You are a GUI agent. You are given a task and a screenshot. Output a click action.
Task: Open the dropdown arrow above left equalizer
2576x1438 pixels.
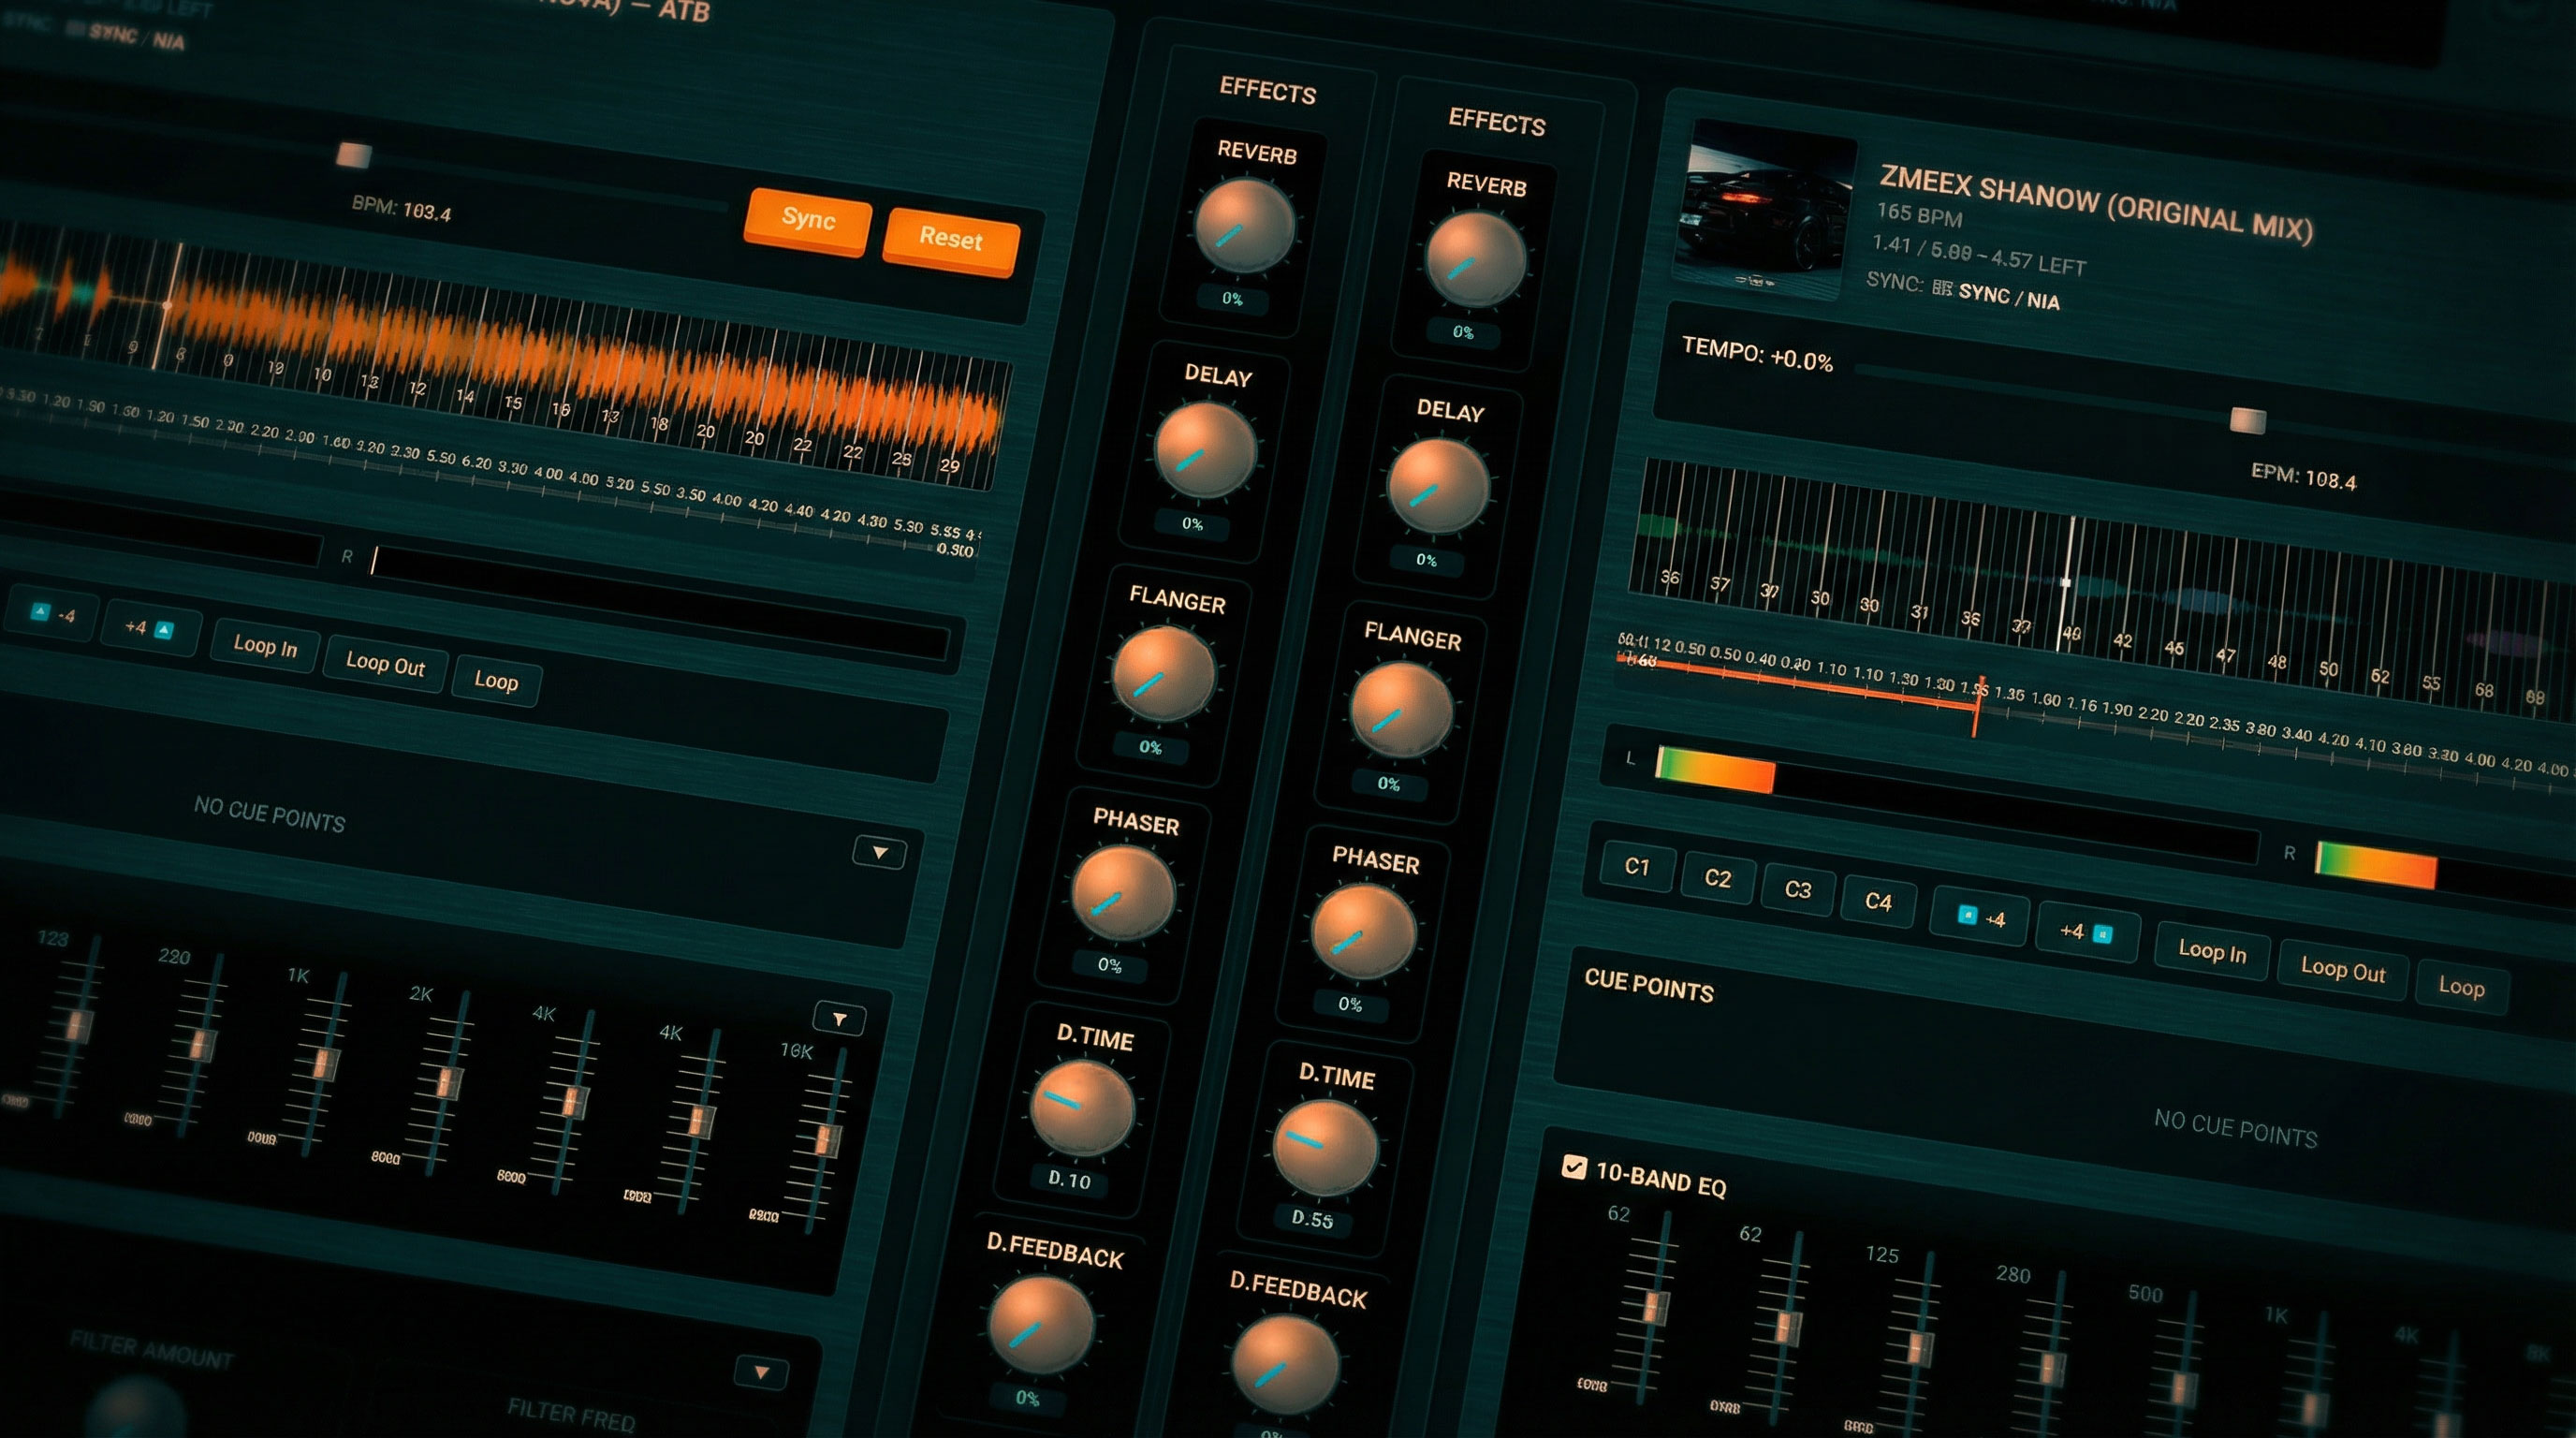click(839, 1019)
